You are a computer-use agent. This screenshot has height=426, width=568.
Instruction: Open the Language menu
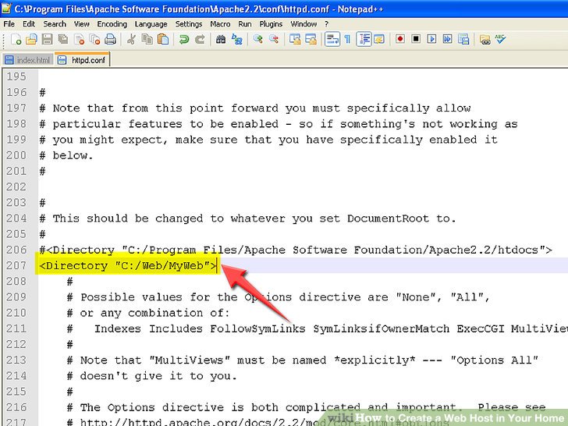pyautogui.click(x=151, y=23)
